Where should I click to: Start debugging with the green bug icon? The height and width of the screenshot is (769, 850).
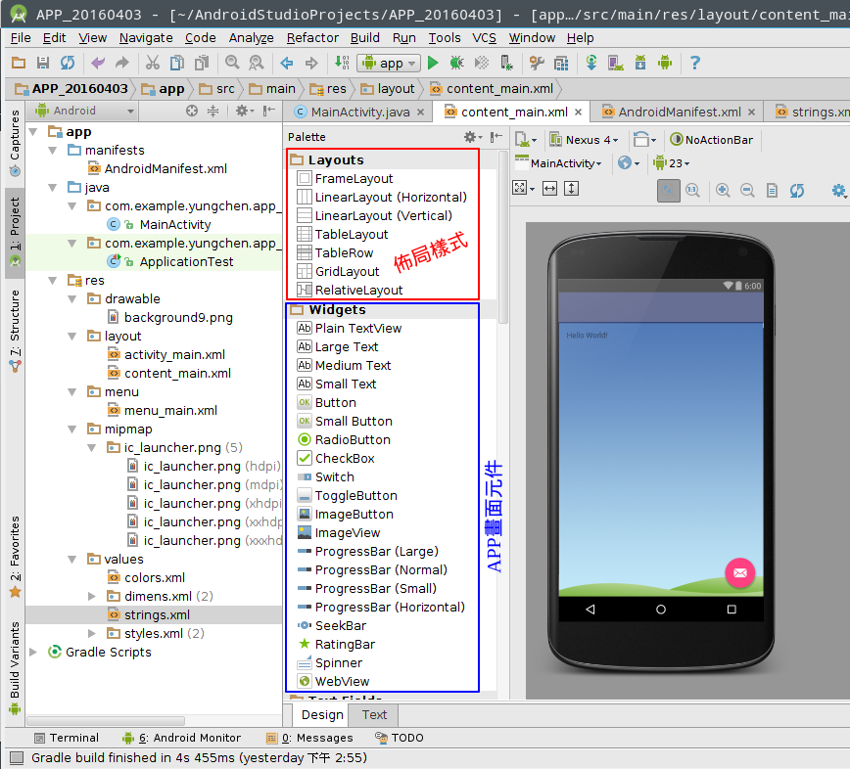457,63
